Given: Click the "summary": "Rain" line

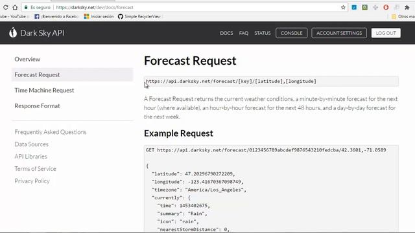Looking at the screenshot, I should (182, 214).
